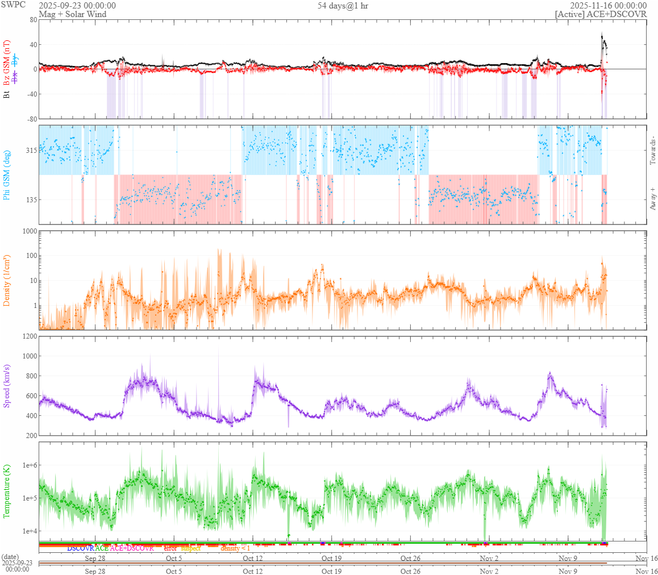658x575 pixels.
Task: Open the 54 days@1 hr timespan selector
Action: tap(343, 6)
